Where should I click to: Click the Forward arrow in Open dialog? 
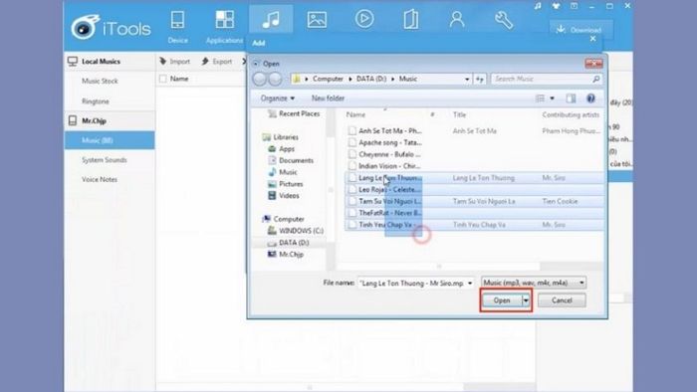click(275, 79)
